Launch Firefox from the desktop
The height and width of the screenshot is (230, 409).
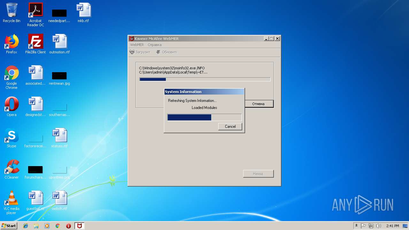click(x=12, y=44)
